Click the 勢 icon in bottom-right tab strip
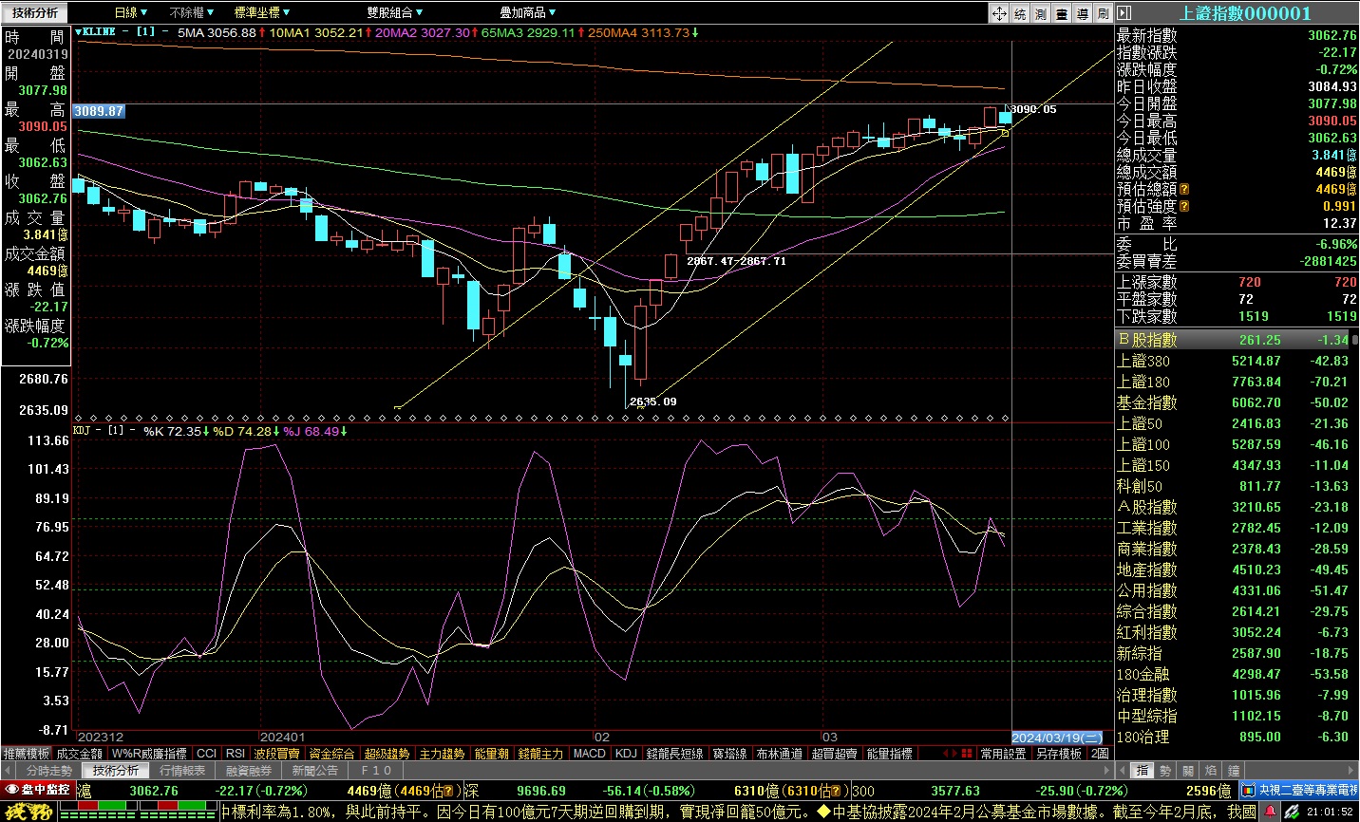Viewport: 1360px width, 822px height. pos(1166,771)
